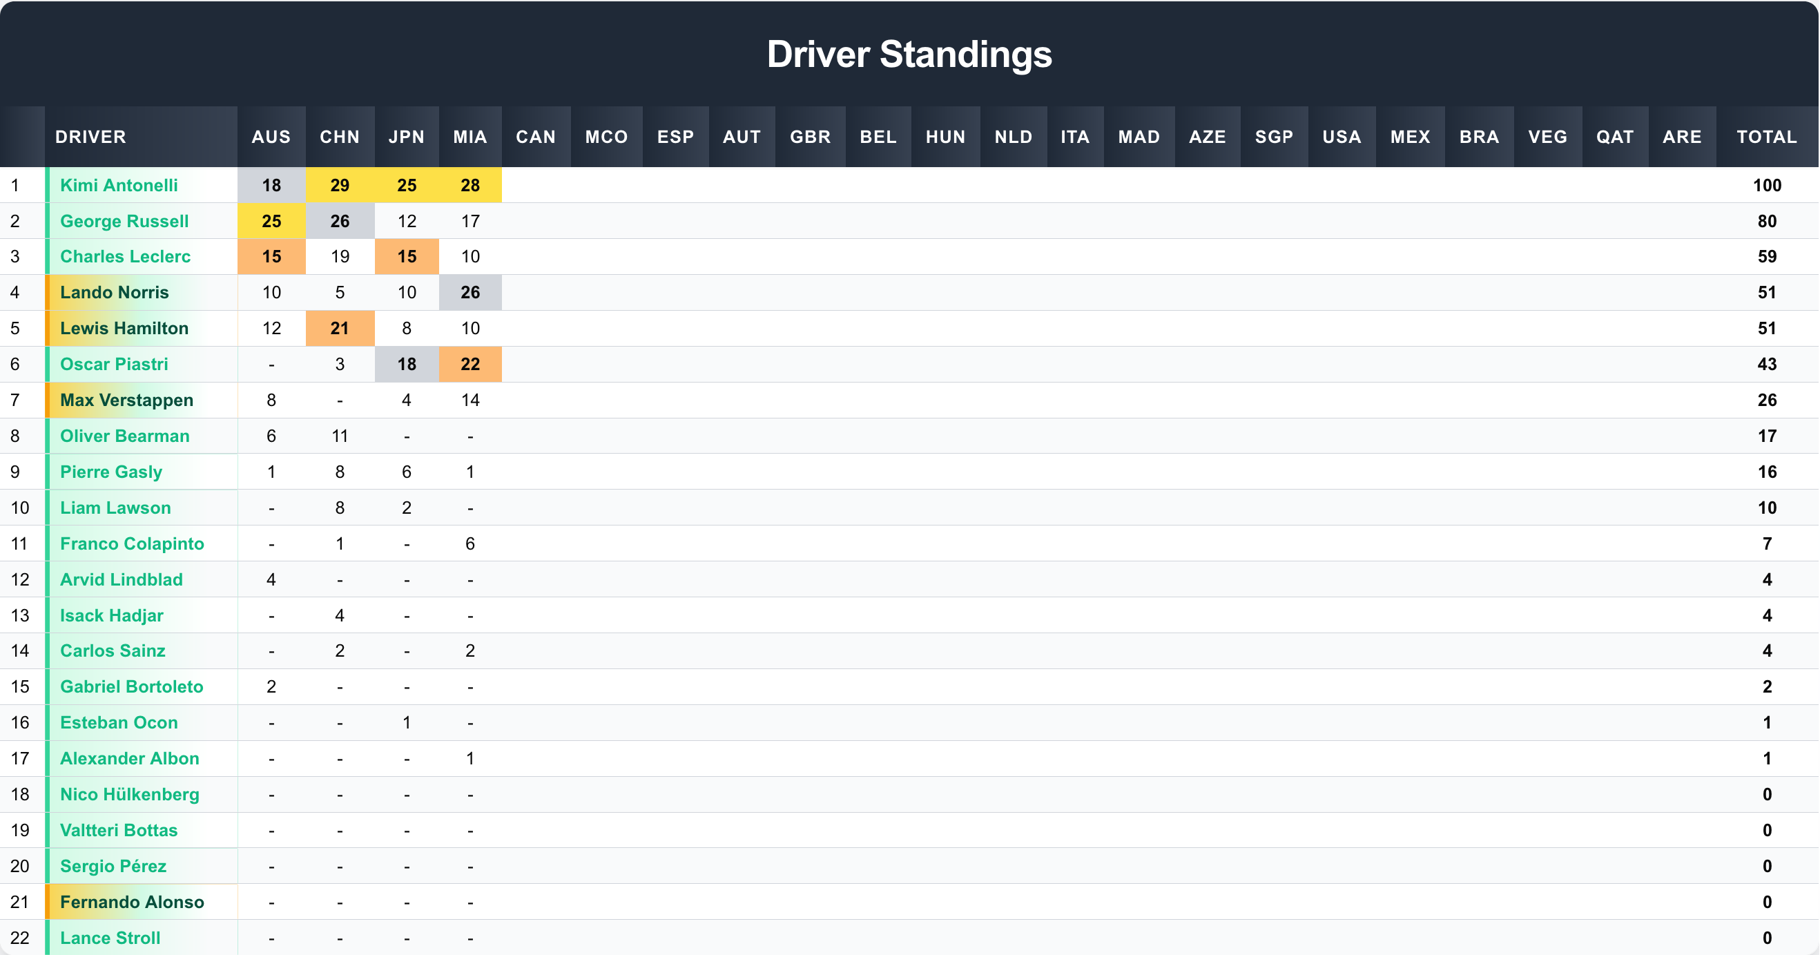Select George Russell's total of 80
Screen dimensions: 1820x955
coord(1767,221)
